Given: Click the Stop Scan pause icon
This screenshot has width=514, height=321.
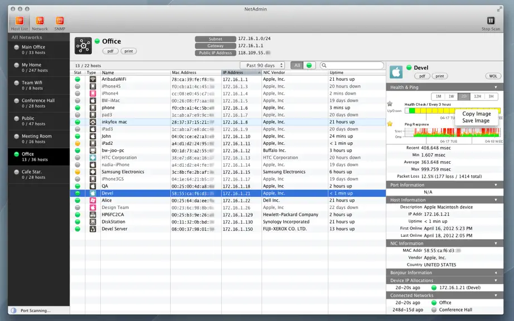Looking at the screenshot, I should tap(491, 21).
